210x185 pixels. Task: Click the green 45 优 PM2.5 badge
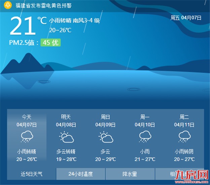(51, 43)
